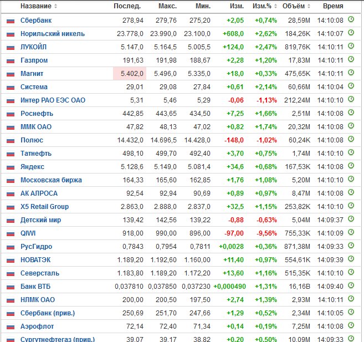Click the clock icon in the Аэрофлот row
364x342 pixels.
click(x=351, y=325)
